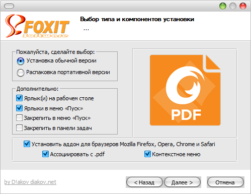Screen dimensions: 251x194
Task: Enable Закрепить в панели задач checkbox
Action: 19,127
